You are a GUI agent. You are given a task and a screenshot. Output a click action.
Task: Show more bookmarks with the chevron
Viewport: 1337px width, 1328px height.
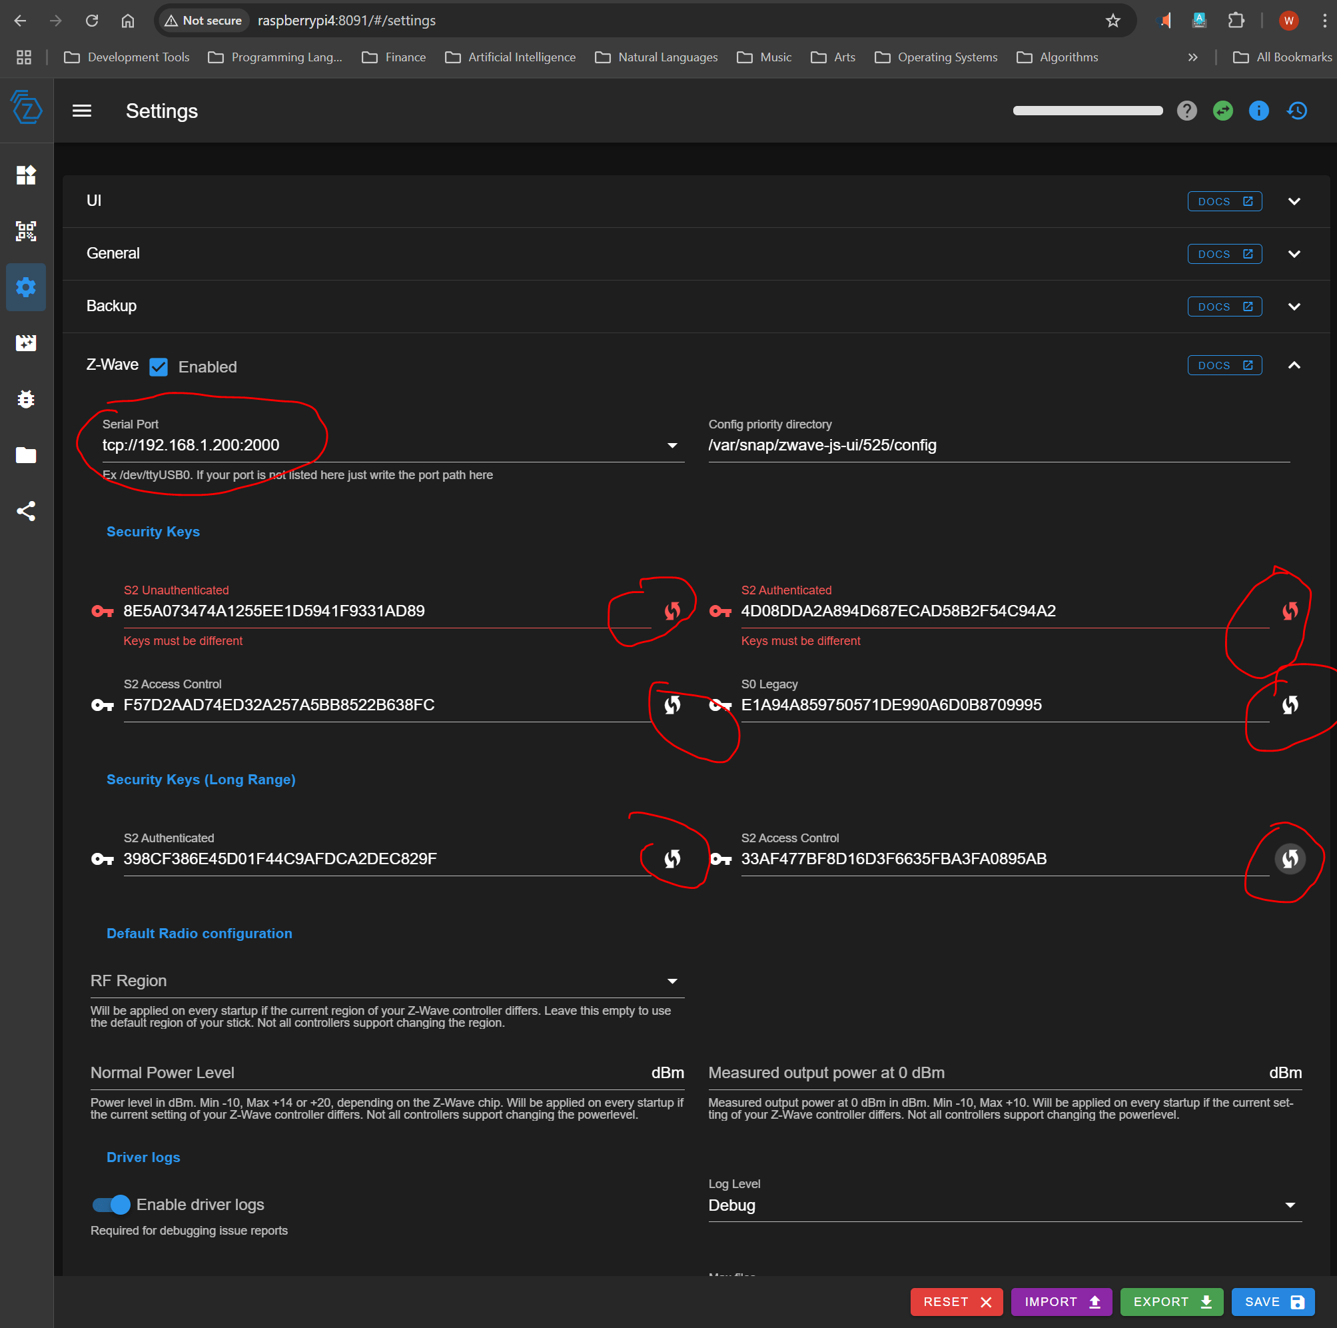click(1192, 57)
